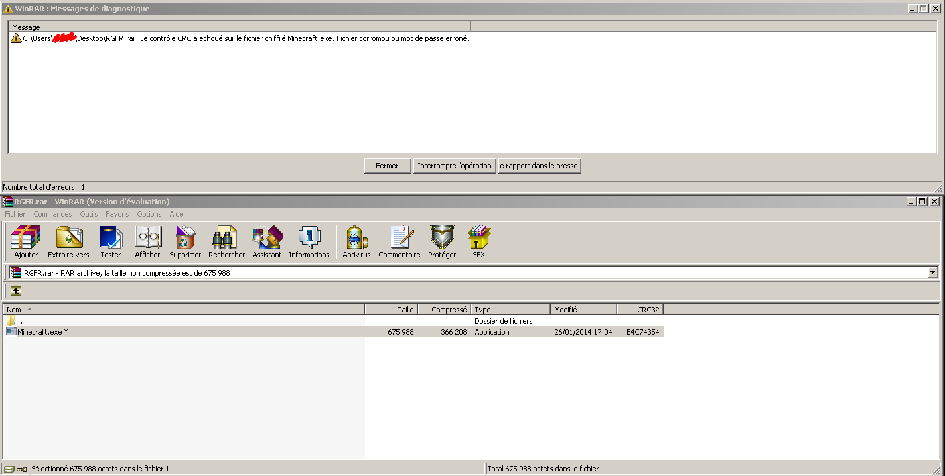Screen dimensions: 945x476
Task: Show archive Informations icon
Action: [x=309, y=241]
